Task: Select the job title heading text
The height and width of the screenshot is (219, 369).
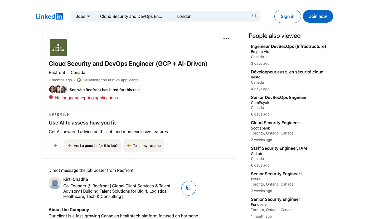Action: coord(128,64)
